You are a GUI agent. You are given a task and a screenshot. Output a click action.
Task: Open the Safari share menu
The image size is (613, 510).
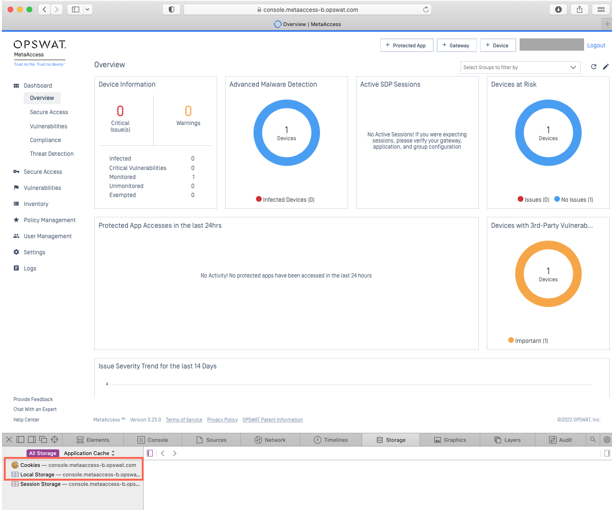tap(579, 9)
